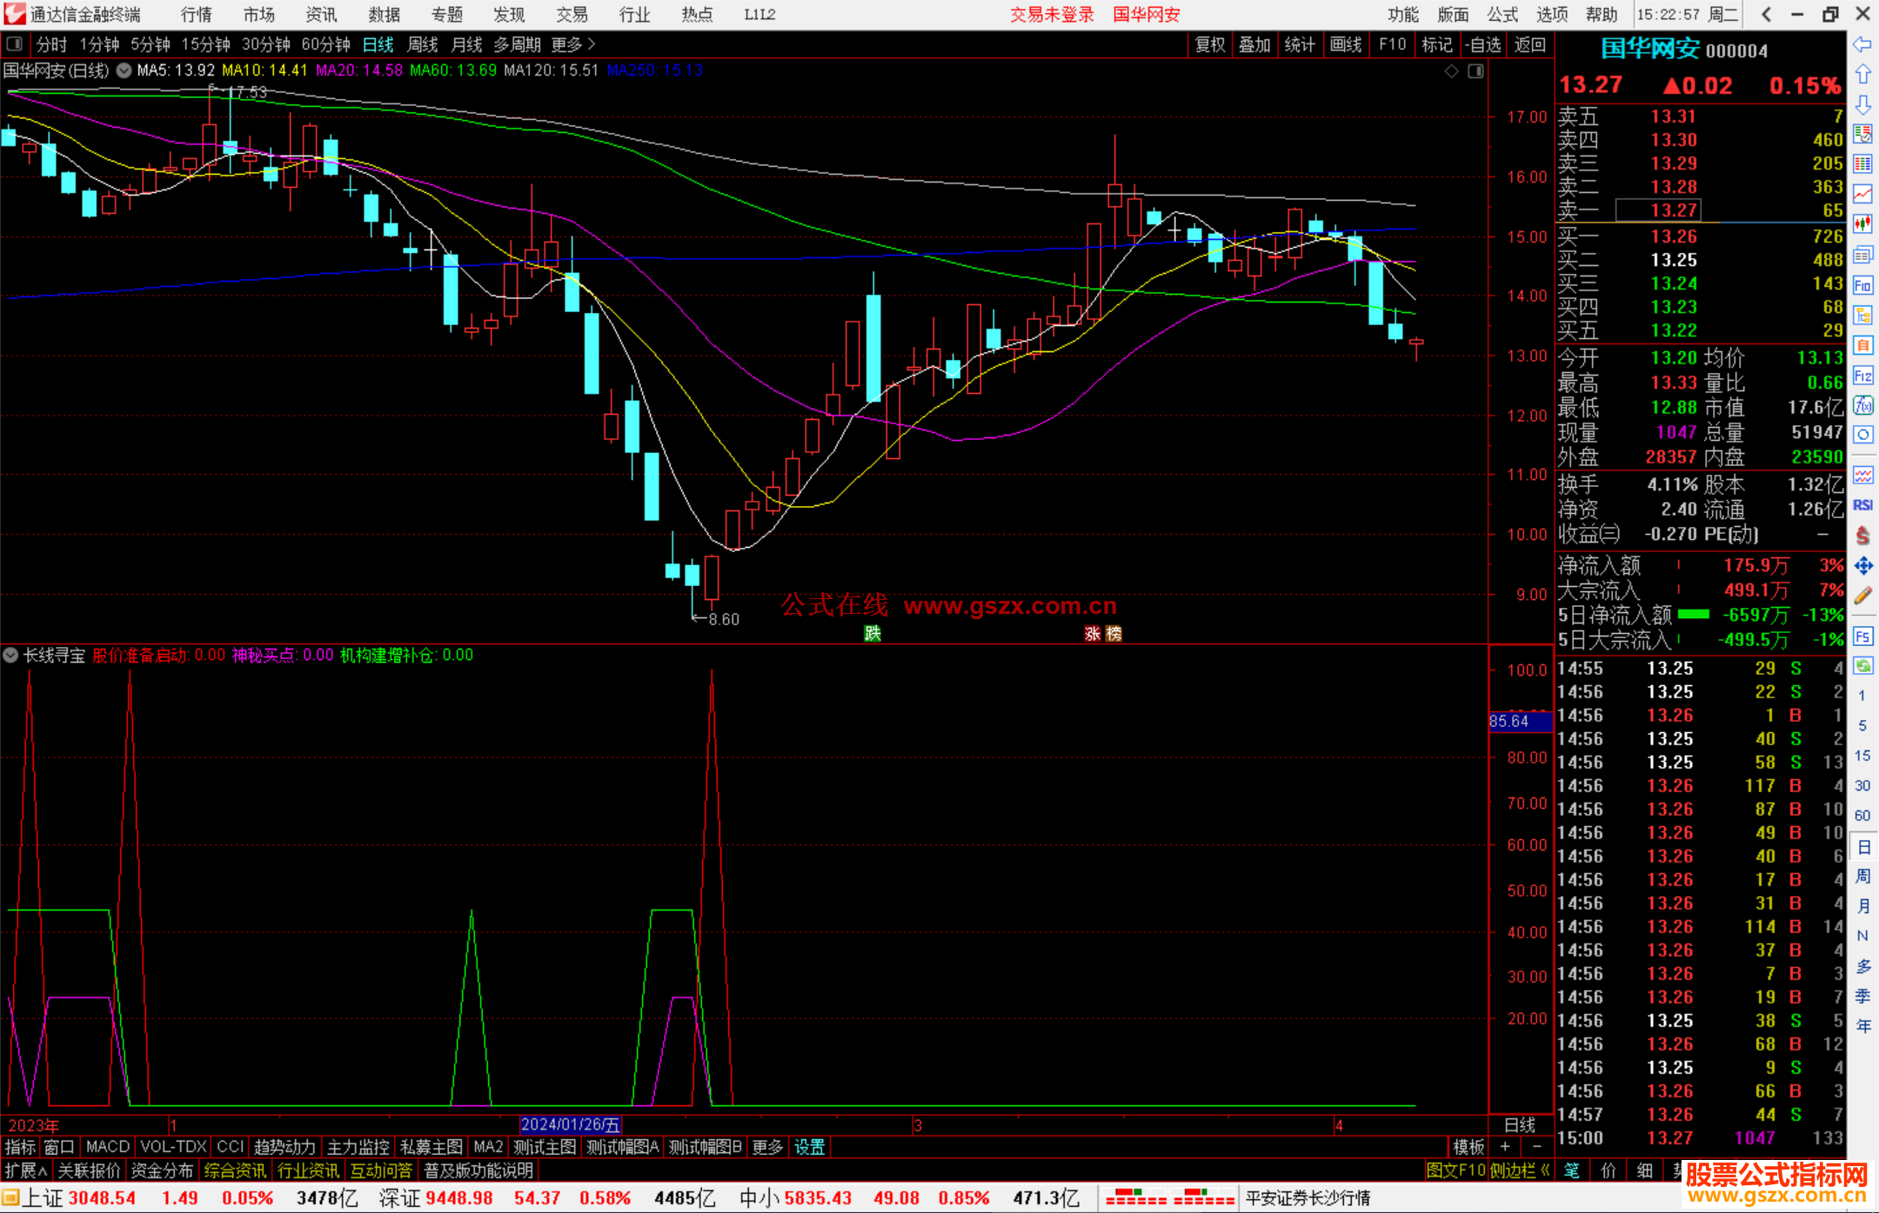Click the f(x) formula sidebar icon

point(1862,405)
